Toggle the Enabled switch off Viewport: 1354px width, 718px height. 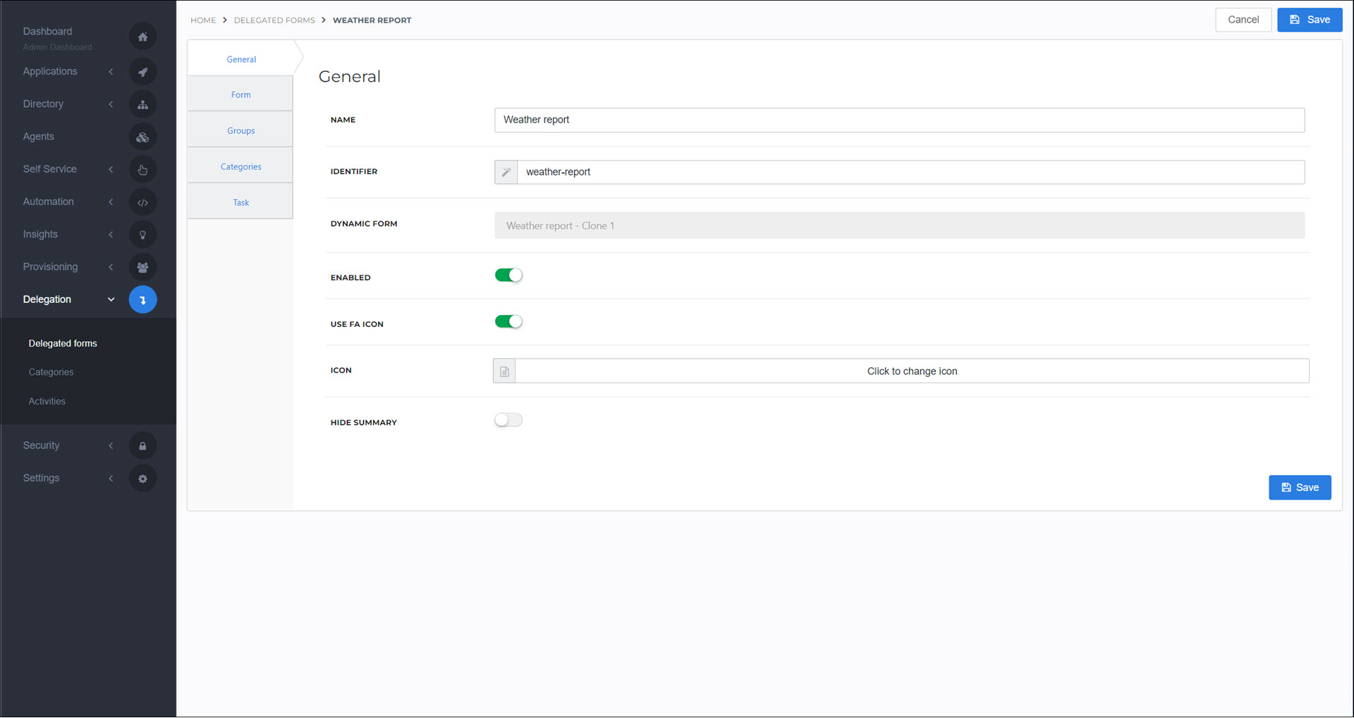(508, 275)
